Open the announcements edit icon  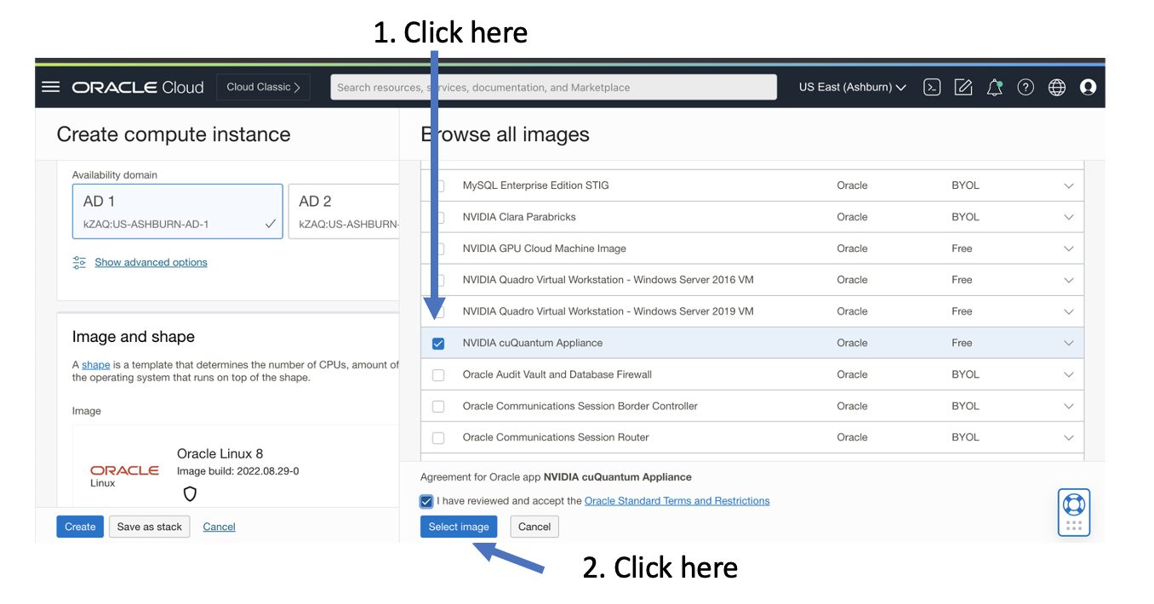(963, 87)
